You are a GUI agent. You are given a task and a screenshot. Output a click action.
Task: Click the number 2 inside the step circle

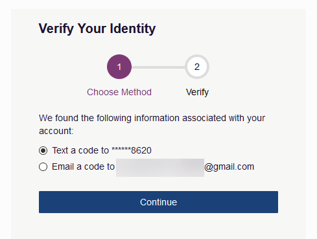(x=197, y=67)
